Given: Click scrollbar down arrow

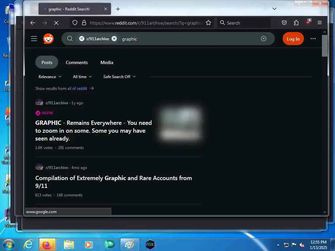Looking at the screenshot, I should click(x=325, y=212).
